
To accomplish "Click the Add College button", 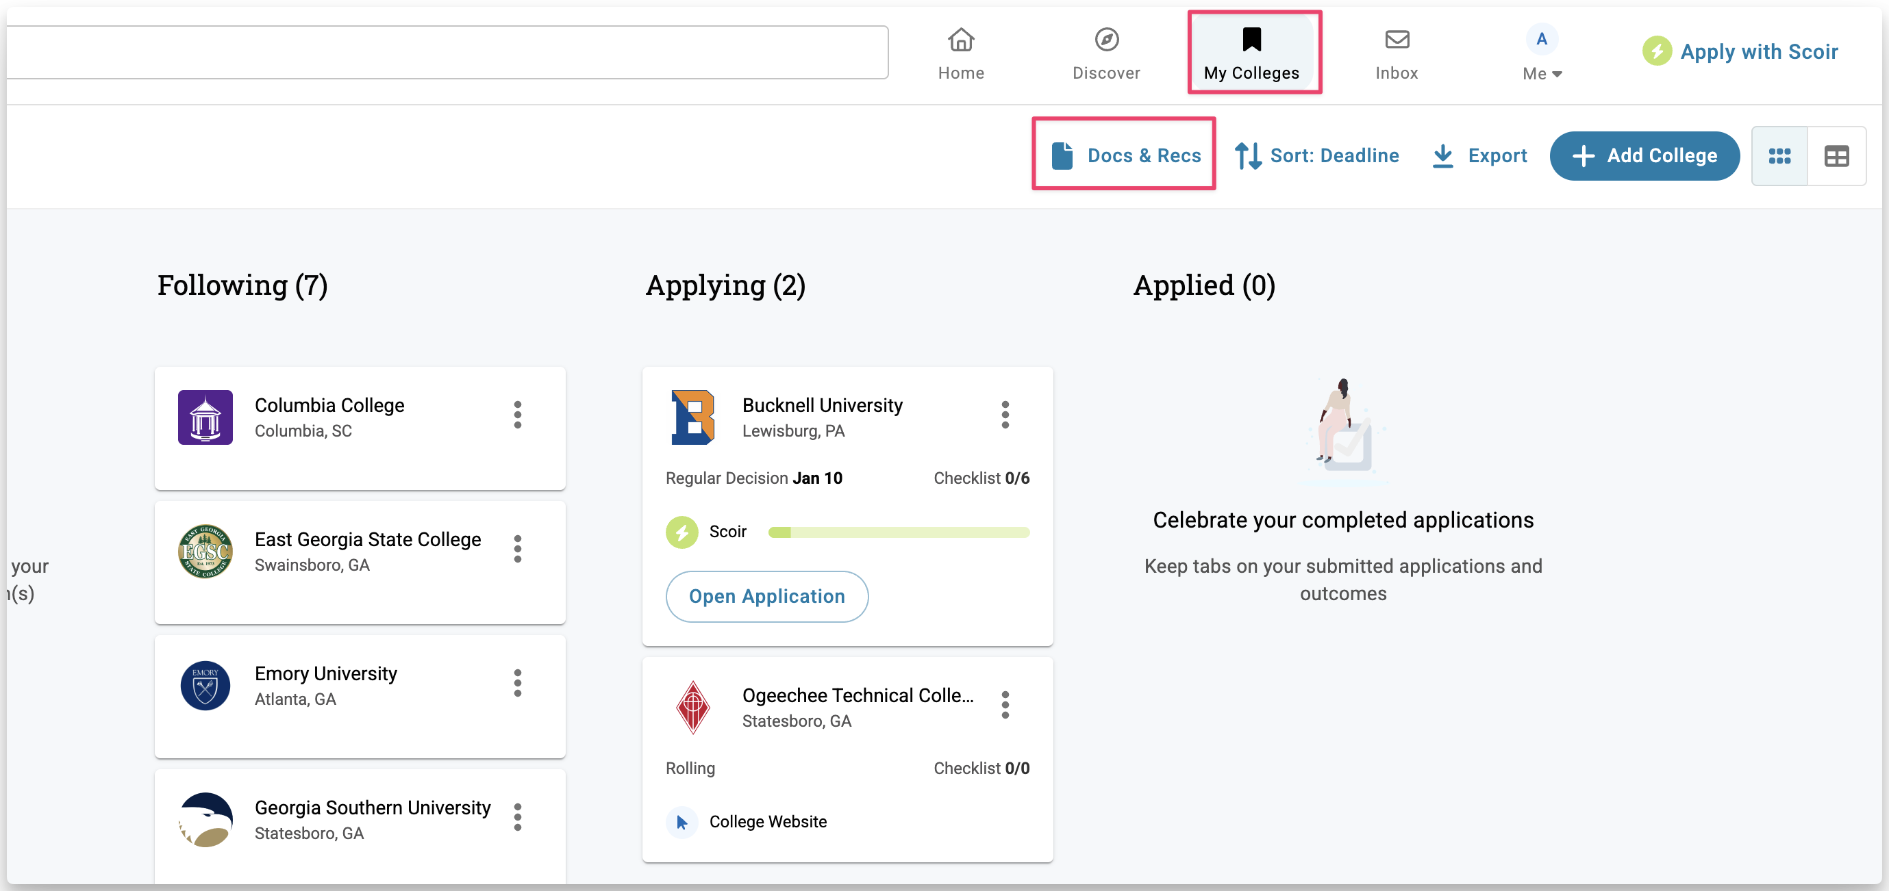I will pos(1643,156).
